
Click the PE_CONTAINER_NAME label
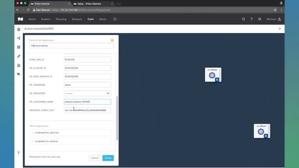41,102
